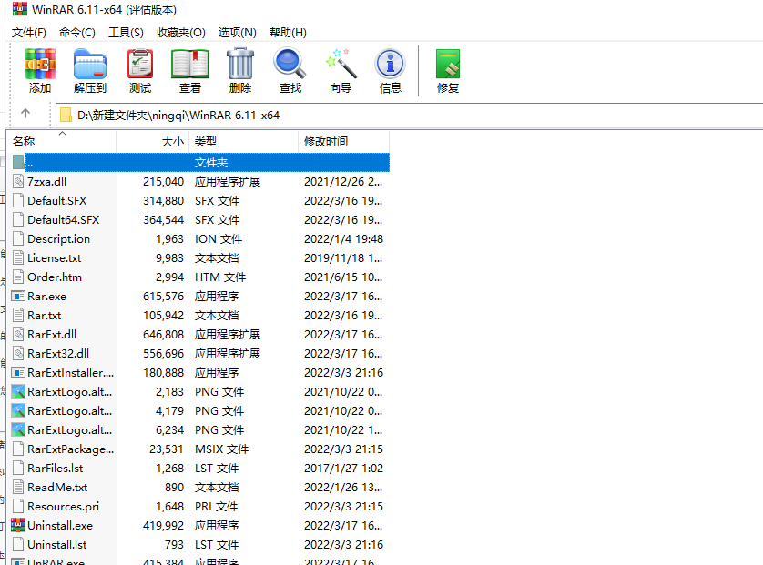
Task: Select the RarExtPackage file name
Action: (70, 449)
